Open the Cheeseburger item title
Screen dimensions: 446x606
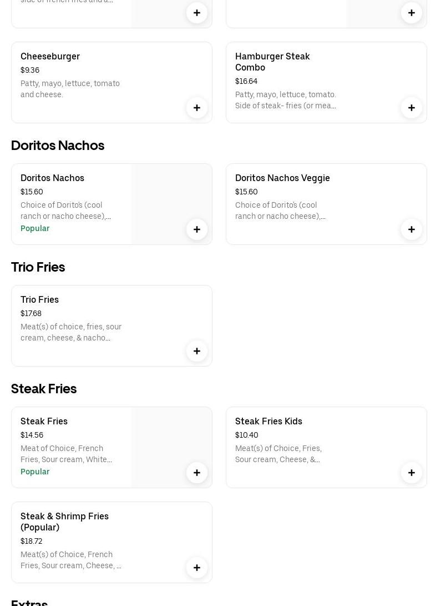(x=50, y=56)
